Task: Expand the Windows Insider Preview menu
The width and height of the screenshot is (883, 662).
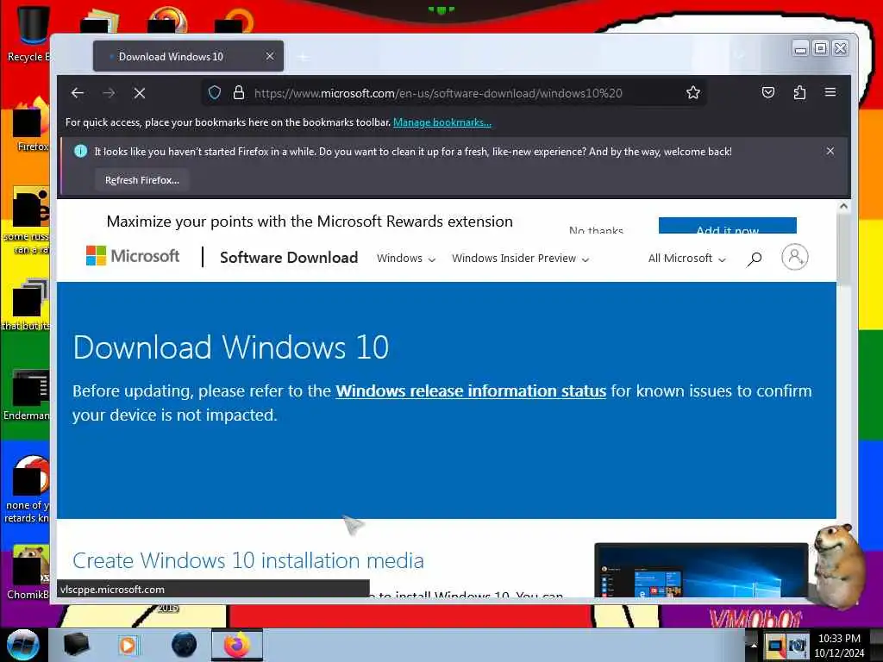Action: (520, 259)
